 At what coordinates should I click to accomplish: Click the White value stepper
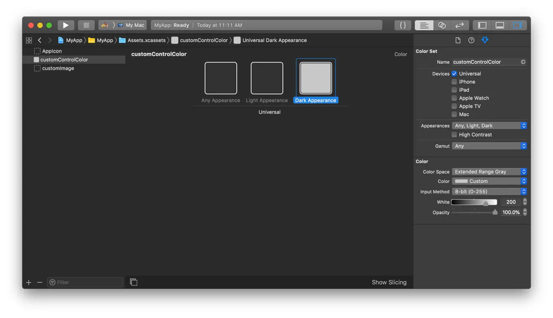(525, 202)
